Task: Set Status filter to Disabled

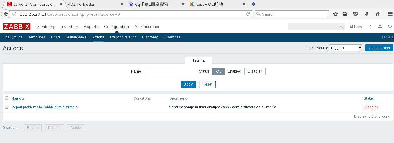Action: (x=255, y=71)
